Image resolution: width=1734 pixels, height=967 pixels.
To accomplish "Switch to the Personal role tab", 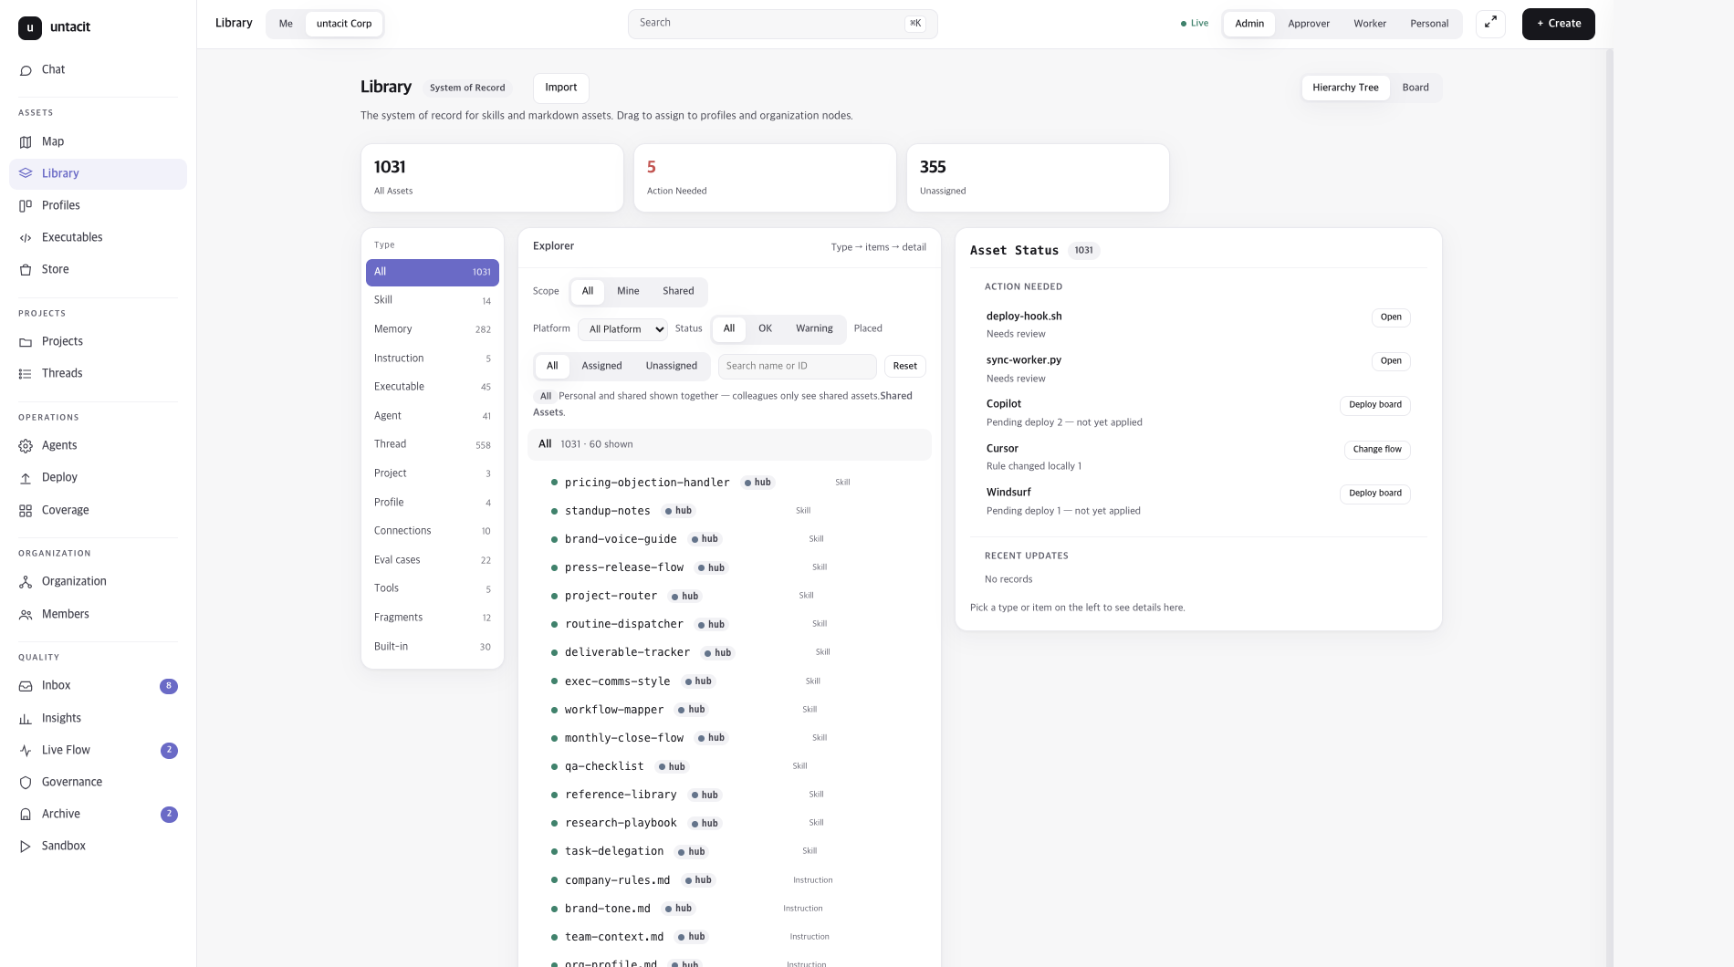I will pos(1429,24).
